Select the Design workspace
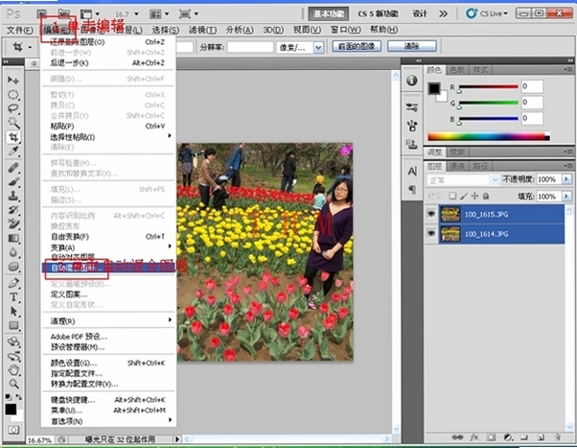Viewport: 577px width, 448px height. [420, 14]
